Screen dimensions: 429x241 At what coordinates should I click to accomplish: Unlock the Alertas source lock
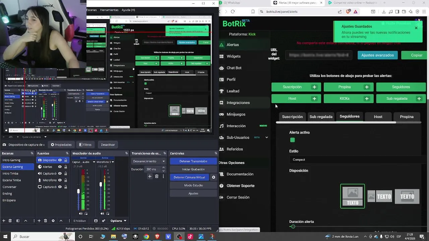tap(65, 167)
